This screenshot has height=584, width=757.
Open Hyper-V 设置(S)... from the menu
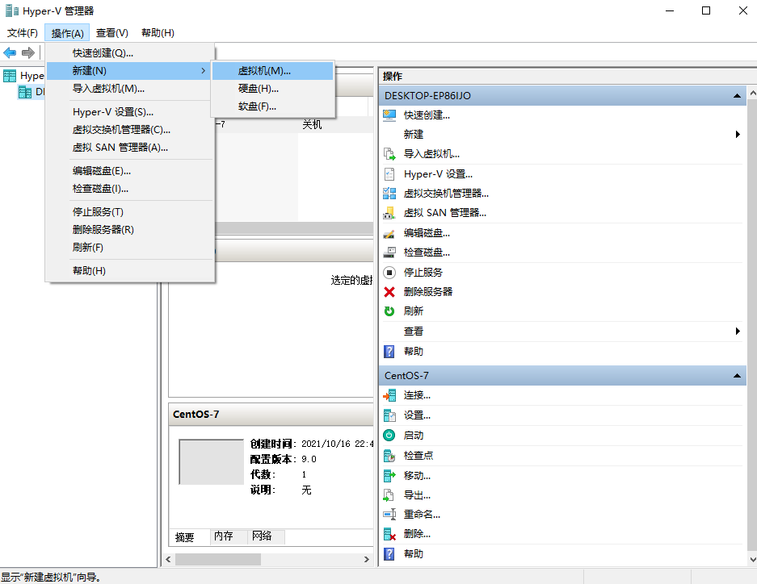129,112
